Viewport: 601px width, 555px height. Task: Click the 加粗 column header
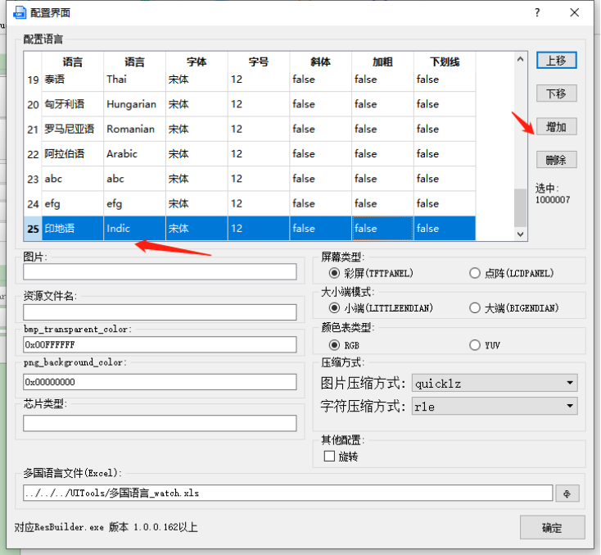(x=383, y=61)
